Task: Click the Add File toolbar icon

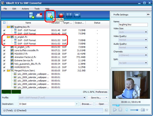Action: pyautogui.click(x=32, y=16)
